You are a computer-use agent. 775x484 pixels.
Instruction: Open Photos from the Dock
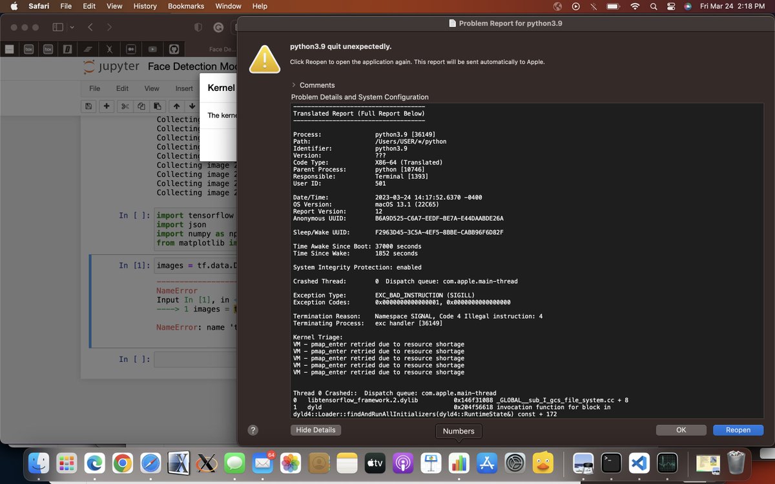click(x=291, y=462)
